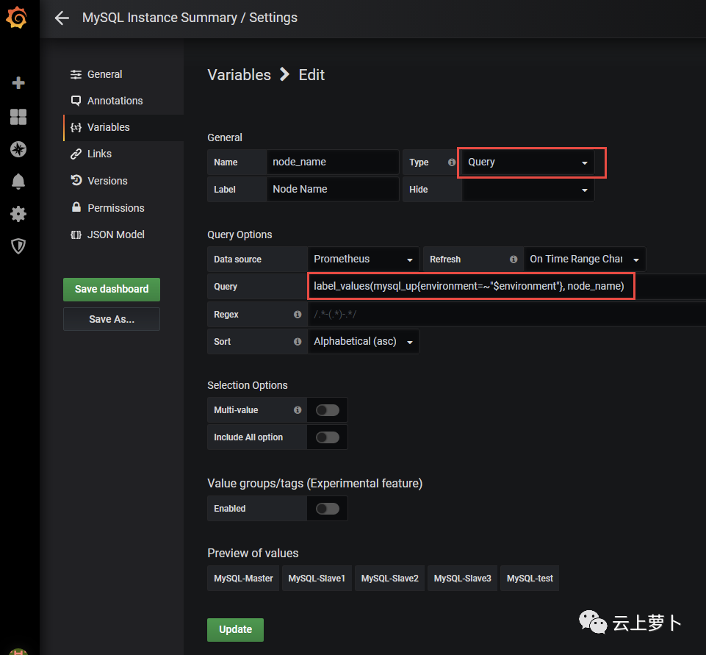Click the MySQL Instance Summary / Settings title

(x=190, y=18)
